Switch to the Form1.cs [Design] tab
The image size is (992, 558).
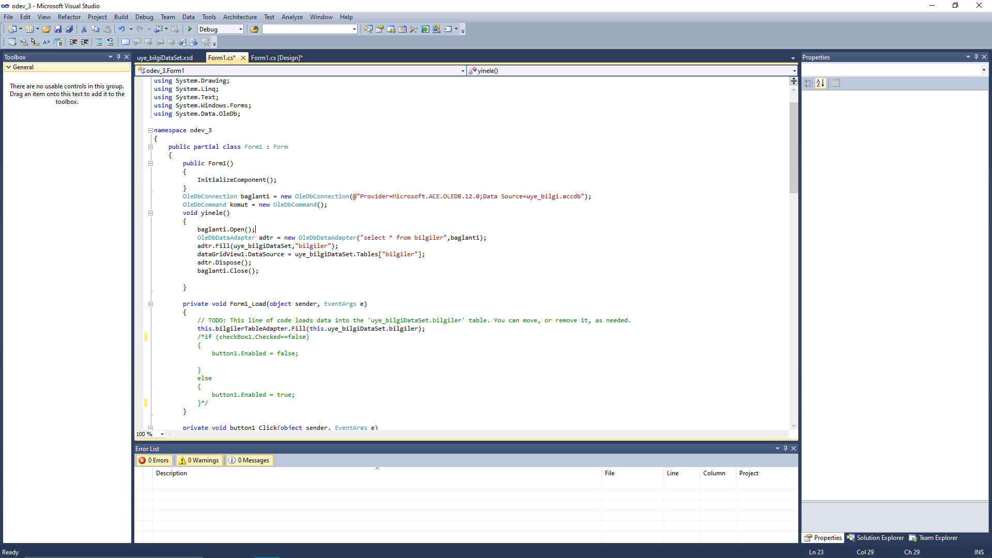[276, 58]
